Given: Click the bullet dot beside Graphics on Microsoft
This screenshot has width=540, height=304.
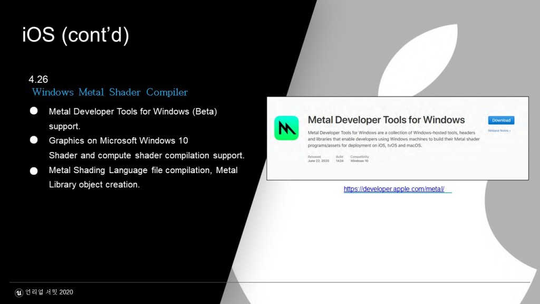Looking at the screenshot, I should 34,140.
